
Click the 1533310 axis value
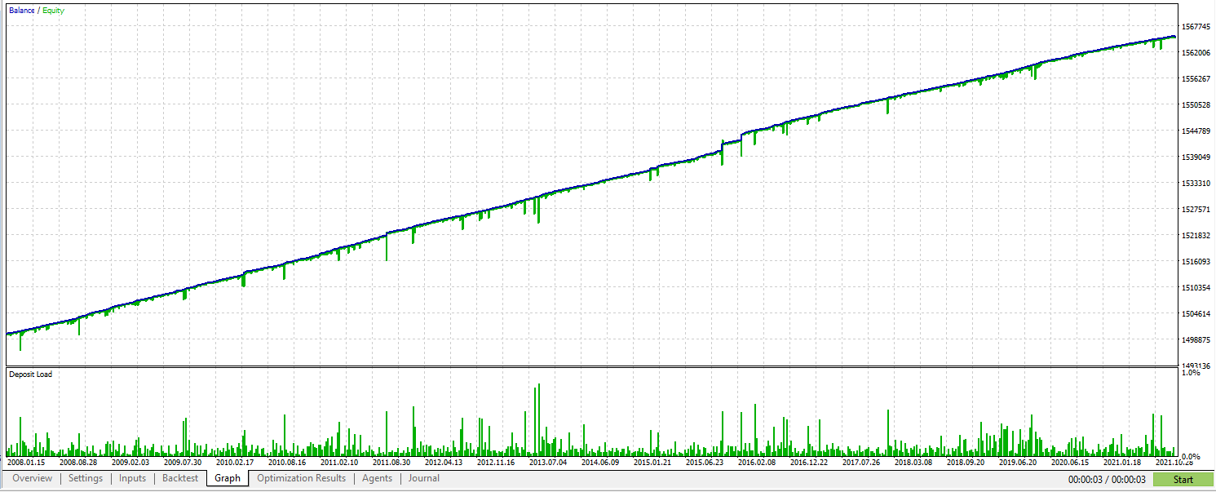pos(1196,184)
